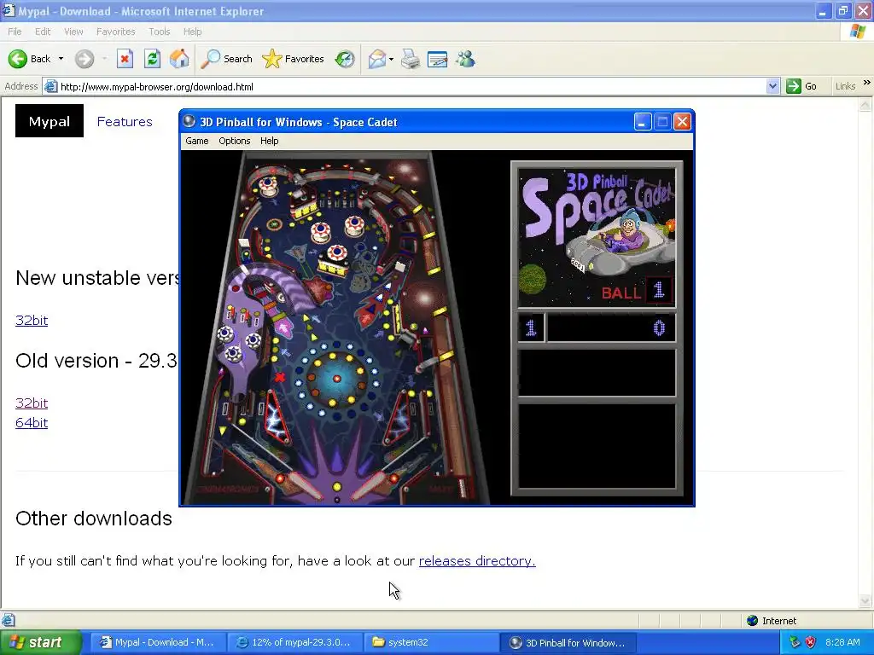Expand the Address bar URL dropdown
Viewport: 874px width, 655px height.
click(772, 86)
